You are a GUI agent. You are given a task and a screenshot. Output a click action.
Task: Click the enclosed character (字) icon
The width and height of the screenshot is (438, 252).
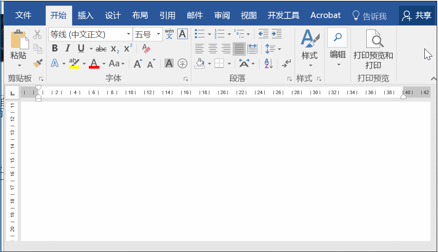pos(182,63)
